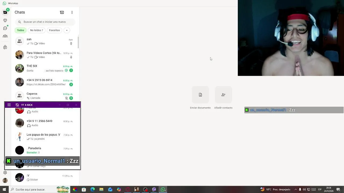Open the Communities icon in sidebar
Viewport: 344px width, 193px height.
[5, 36]
